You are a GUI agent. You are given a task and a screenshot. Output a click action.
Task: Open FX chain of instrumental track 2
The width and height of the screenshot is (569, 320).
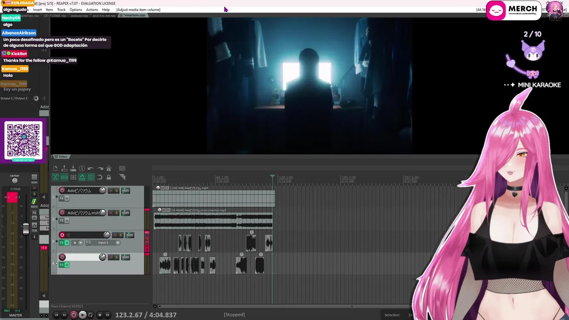coord(62,220)
